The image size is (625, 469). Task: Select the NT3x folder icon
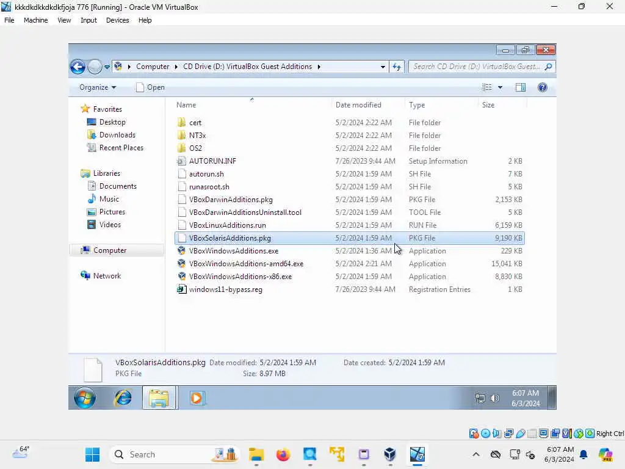[181, 135]
